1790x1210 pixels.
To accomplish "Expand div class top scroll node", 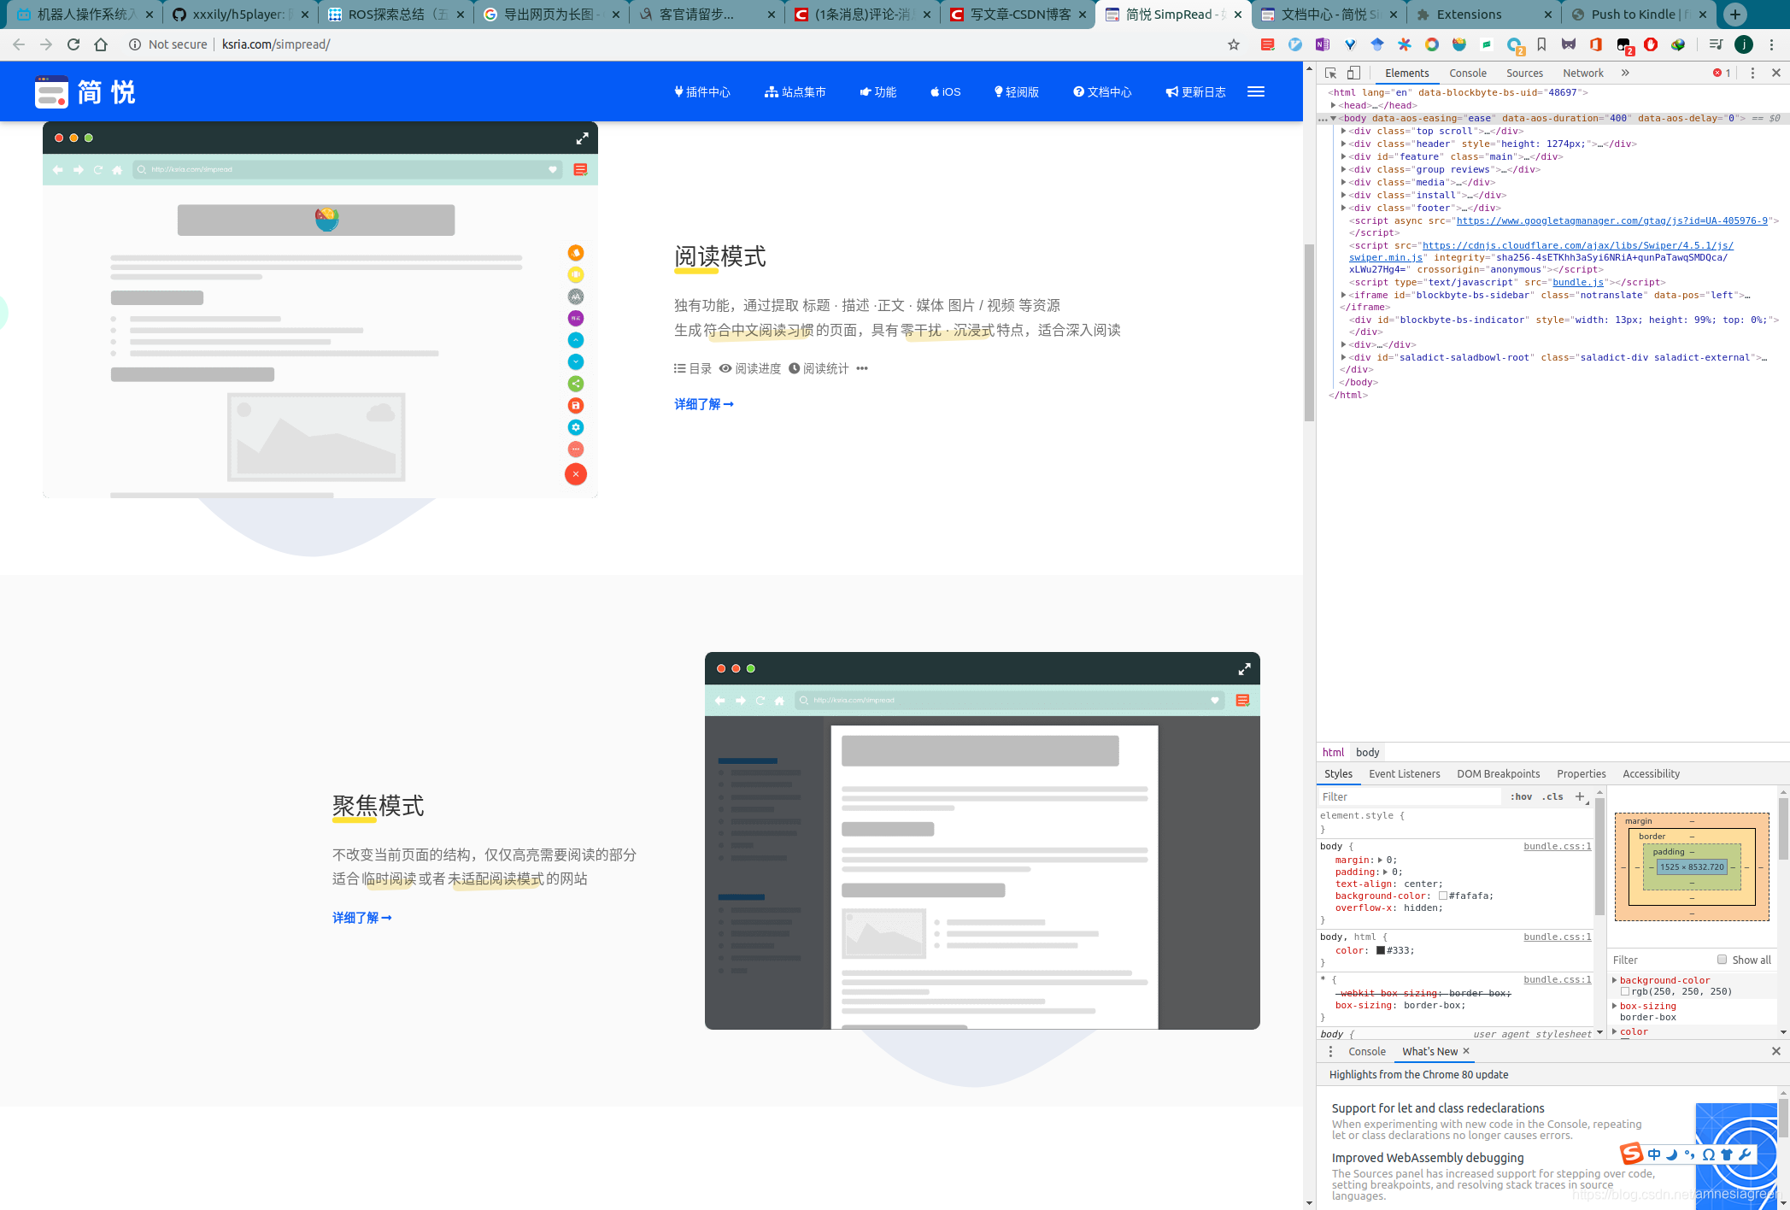I will coord(1343,131).
